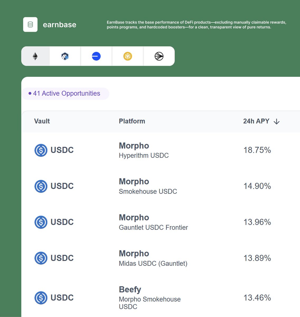This screenshot has height=317, width=300.
Task: Sort by the Vault column header
Action: click(x=42, y=121)
